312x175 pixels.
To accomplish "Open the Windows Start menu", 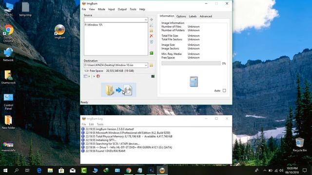I will coord(5,171).
